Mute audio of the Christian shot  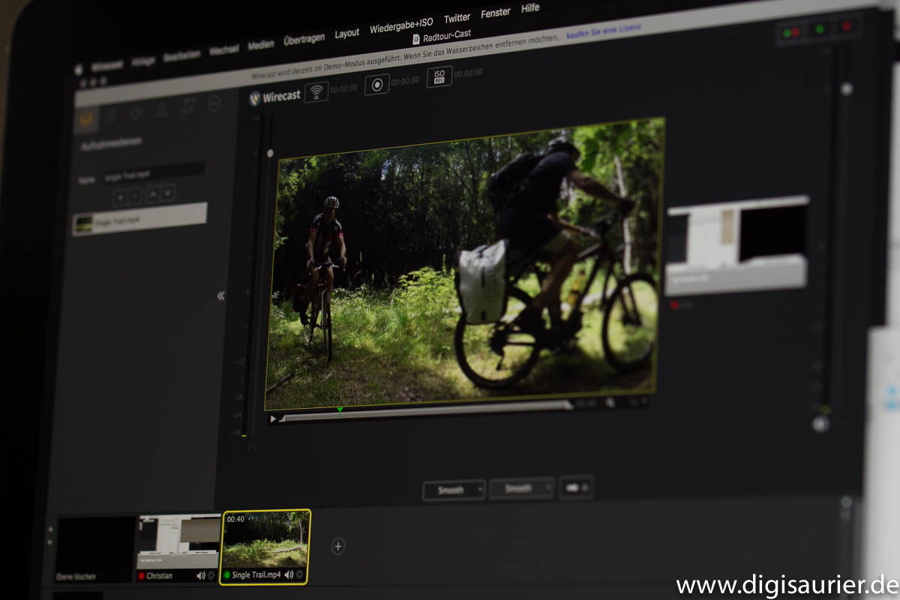pyautogui.click(x=201, y=576)
